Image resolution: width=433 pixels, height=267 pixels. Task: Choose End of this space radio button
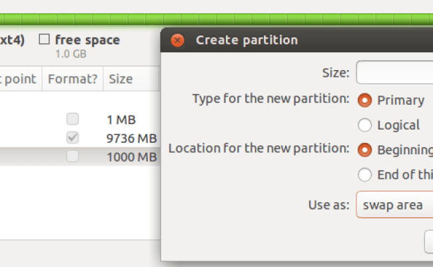(x=364, y=175)
